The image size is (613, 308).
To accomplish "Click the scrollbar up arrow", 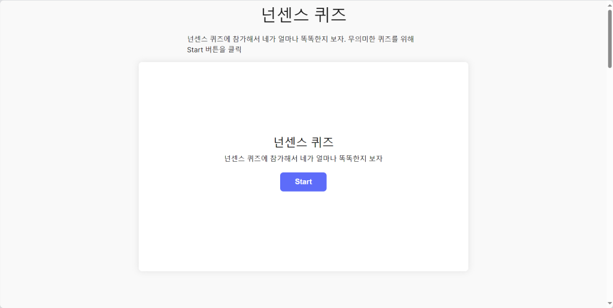I will click(609, 5).
